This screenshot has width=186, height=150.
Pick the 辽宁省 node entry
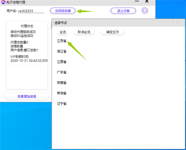click(x=61, y=104)
